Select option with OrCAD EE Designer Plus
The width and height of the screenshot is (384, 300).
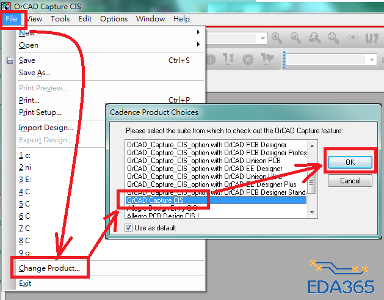tap(216, 185)
